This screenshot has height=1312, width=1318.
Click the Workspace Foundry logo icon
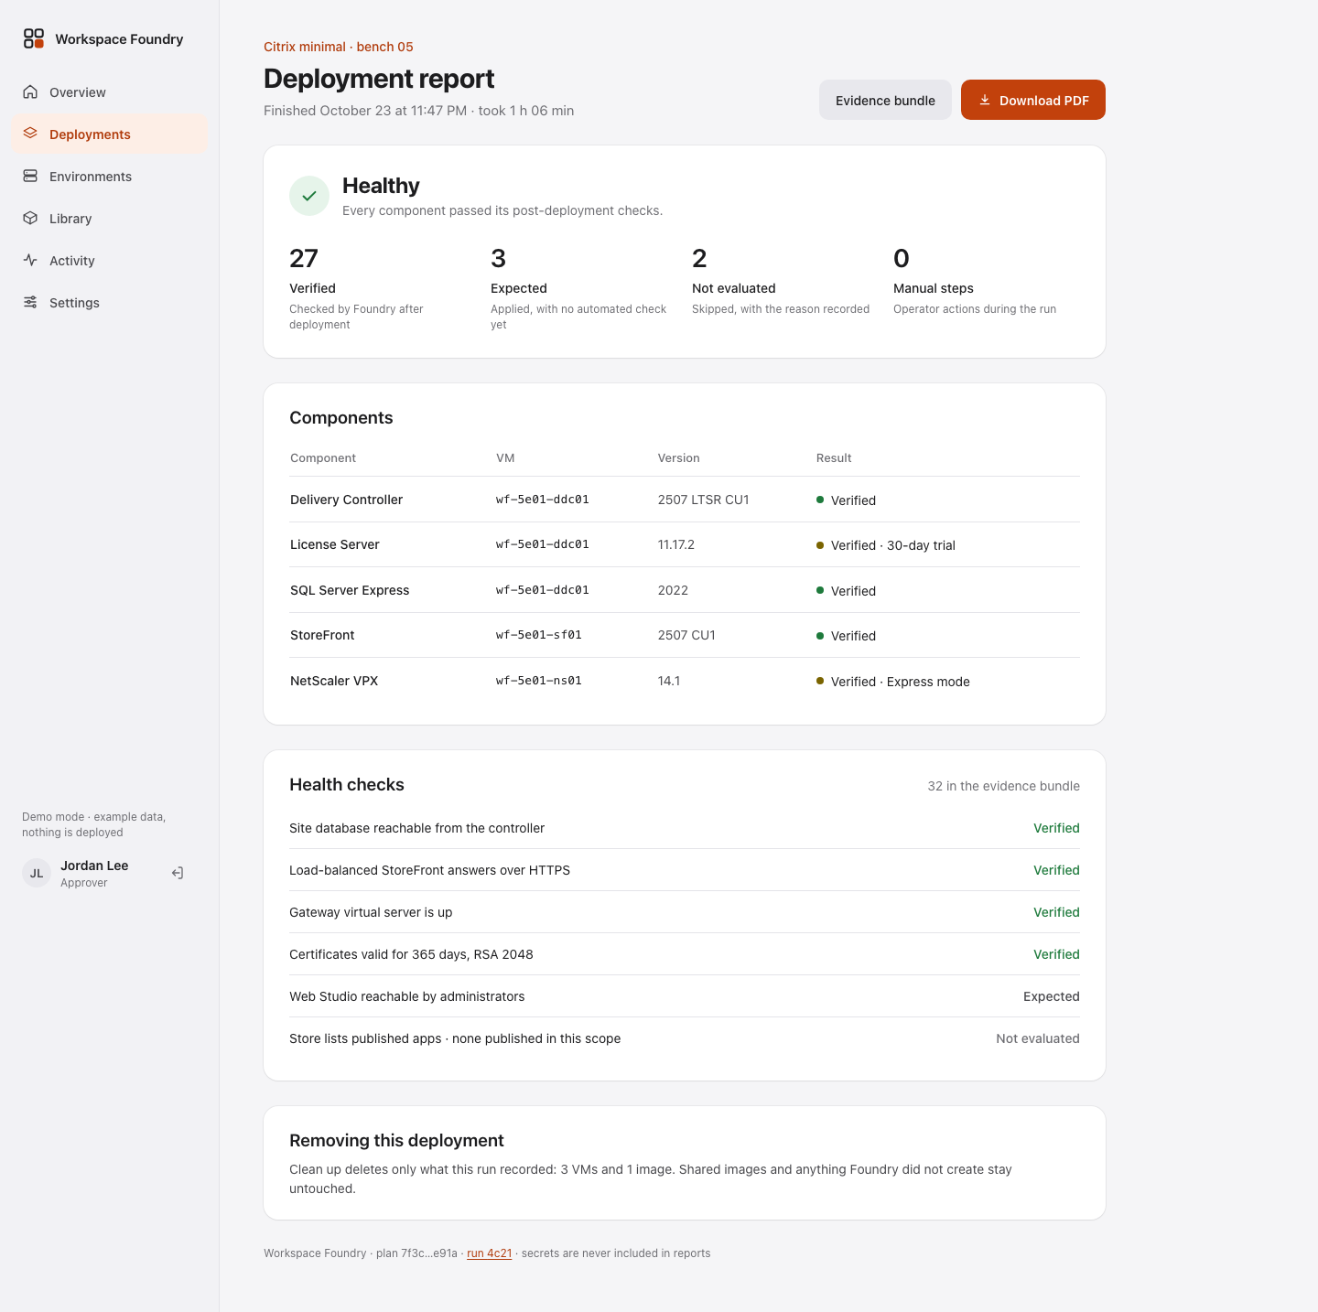(34, 38)
